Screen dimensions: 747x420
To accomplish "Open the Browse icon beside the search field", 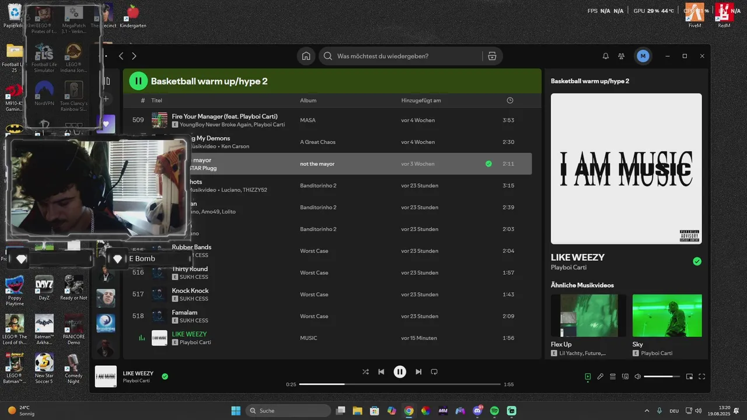I will click(492, 56).
